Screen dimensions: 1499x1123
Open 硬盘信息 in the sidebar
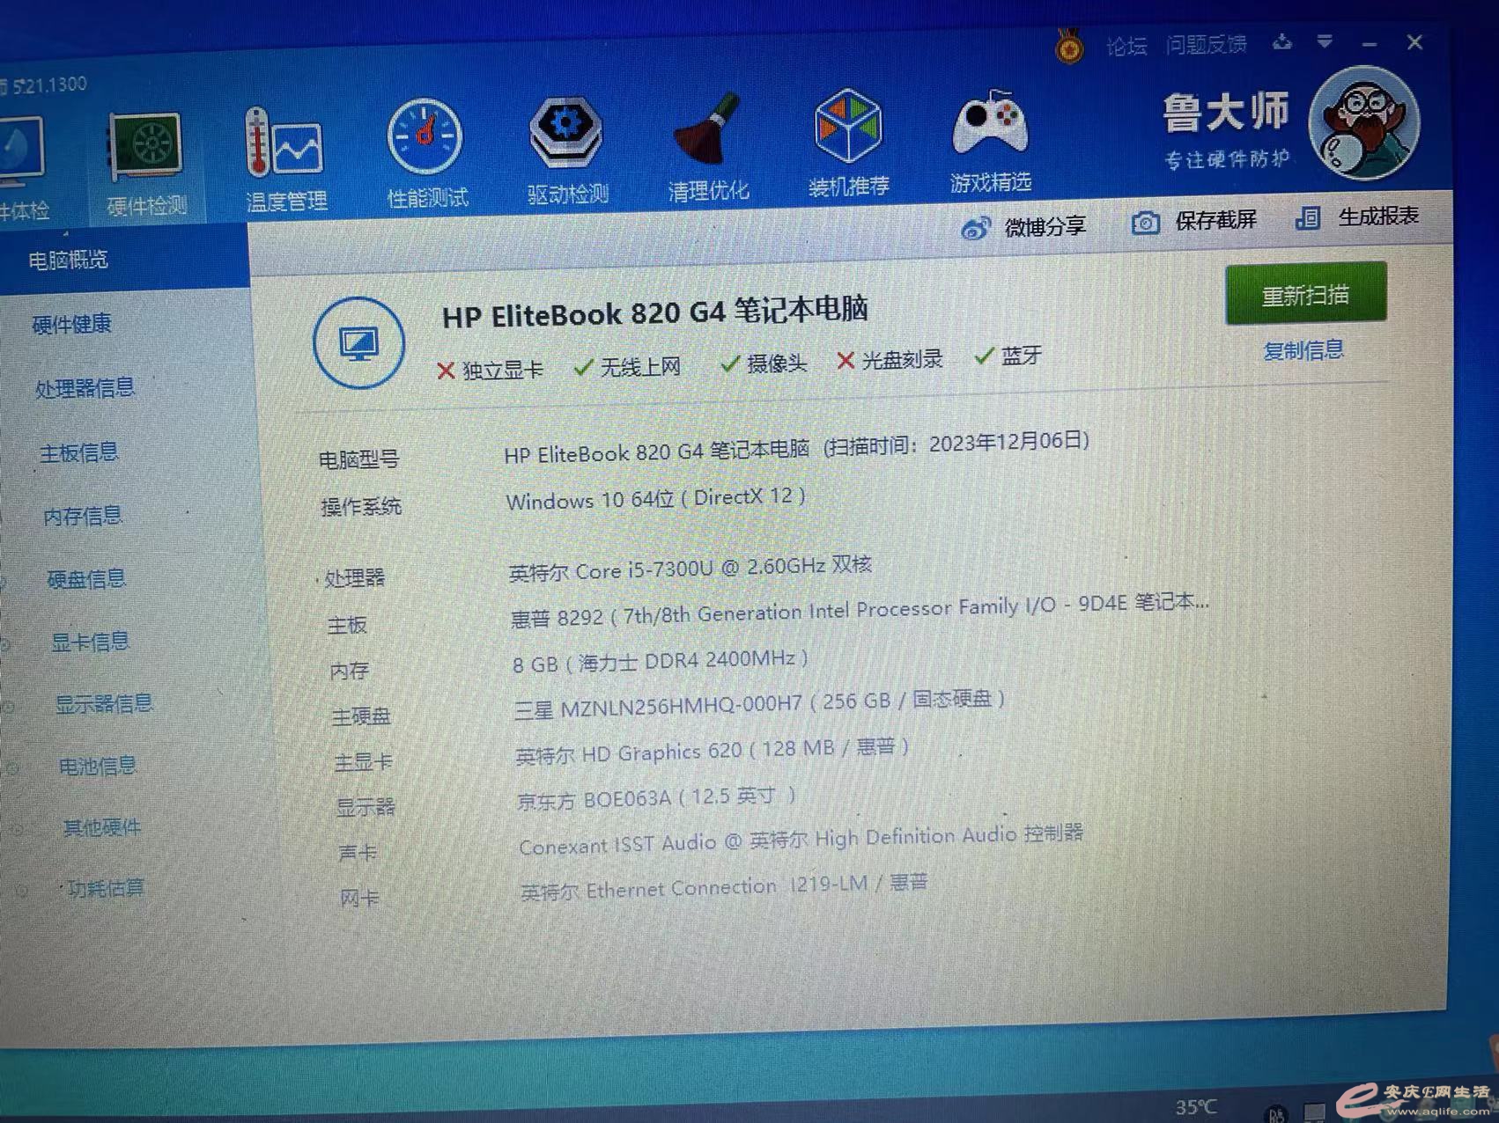[86, 579]
